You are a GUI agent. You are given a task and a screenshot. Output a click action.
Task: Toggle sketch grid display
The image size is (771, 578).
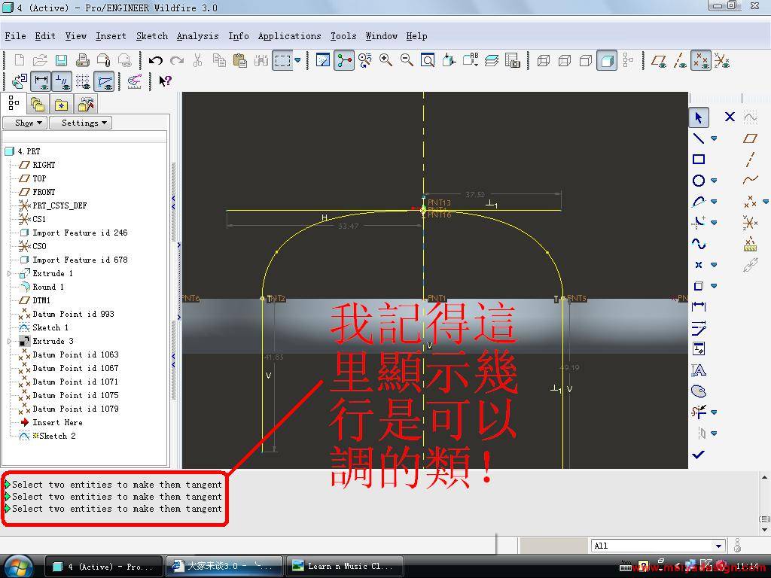coord(83,81)
